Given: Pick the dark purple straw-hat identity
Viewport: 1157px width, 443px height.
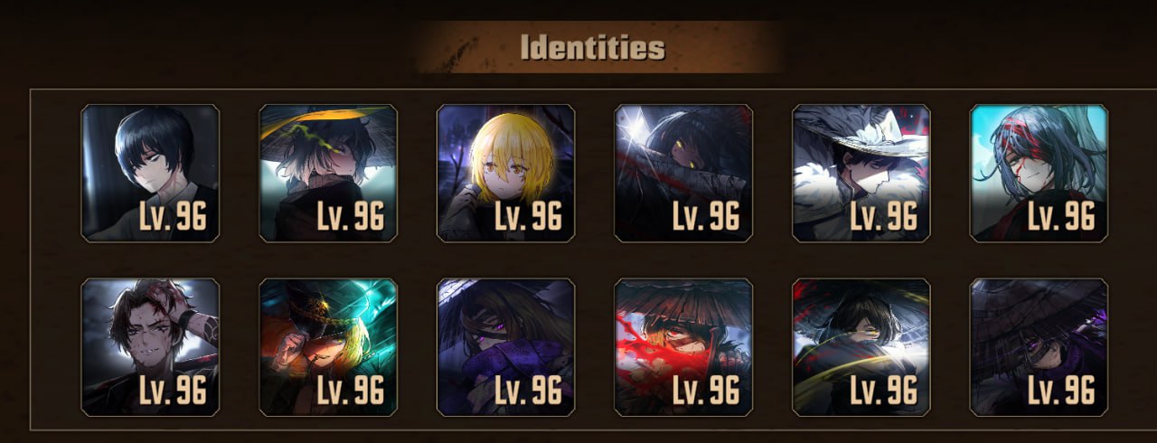Looking at the screenshot, I should pos(1039,347).
